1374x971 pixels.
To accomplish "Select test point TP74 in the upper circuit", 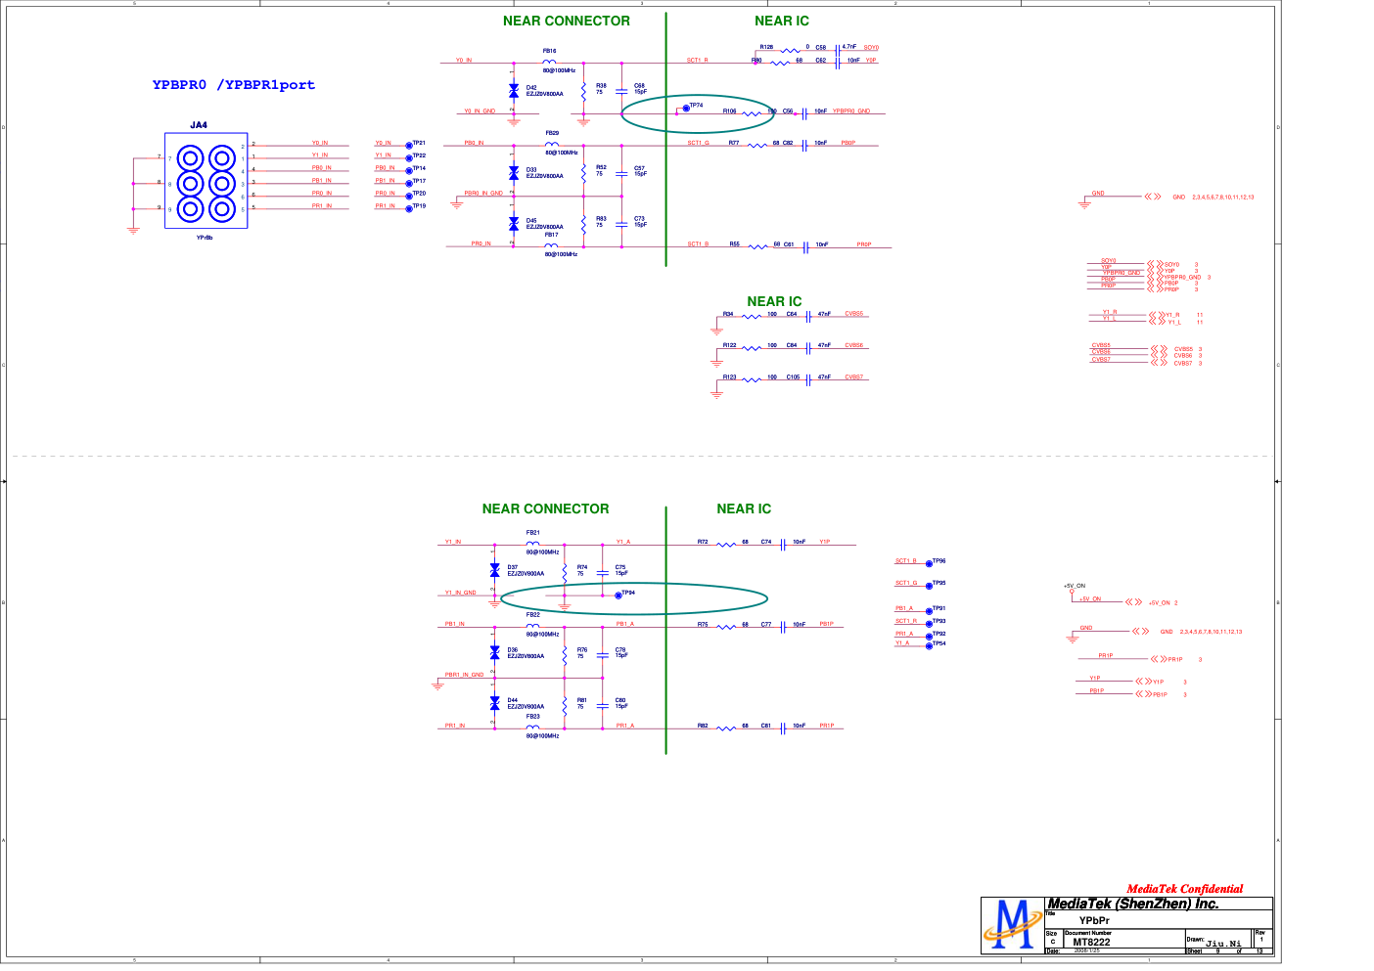I will pyautogui.click(x=686, y=109).
